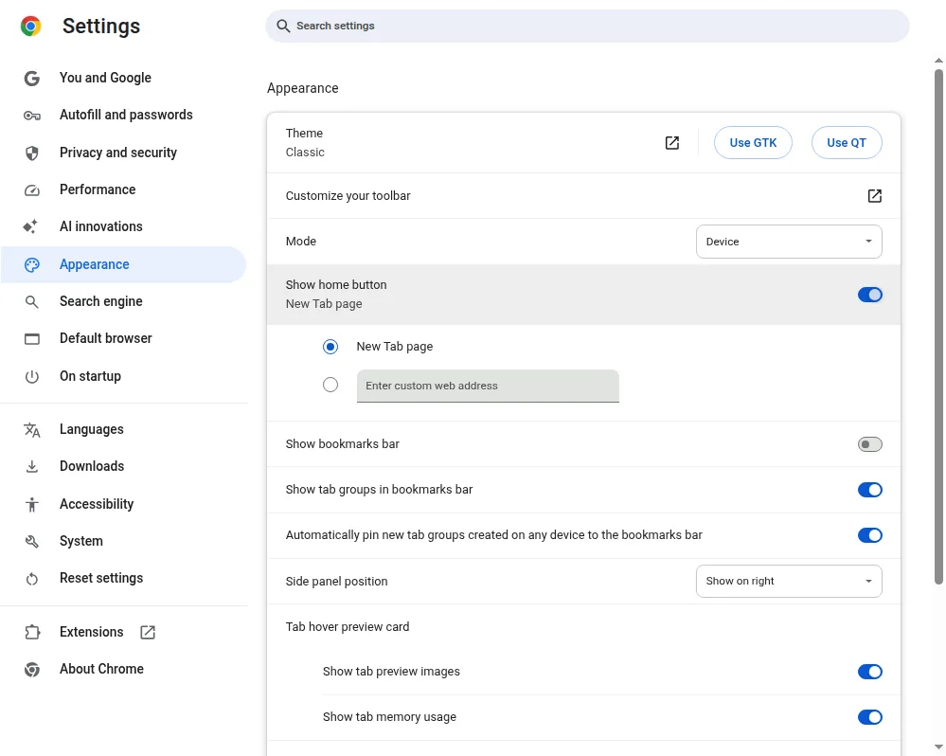Toggle automatically pin new tab groups switch

point(870,536)
